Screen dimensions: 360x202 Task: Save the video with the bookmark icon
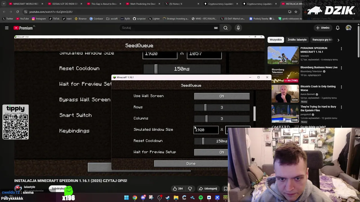point(225,189)
